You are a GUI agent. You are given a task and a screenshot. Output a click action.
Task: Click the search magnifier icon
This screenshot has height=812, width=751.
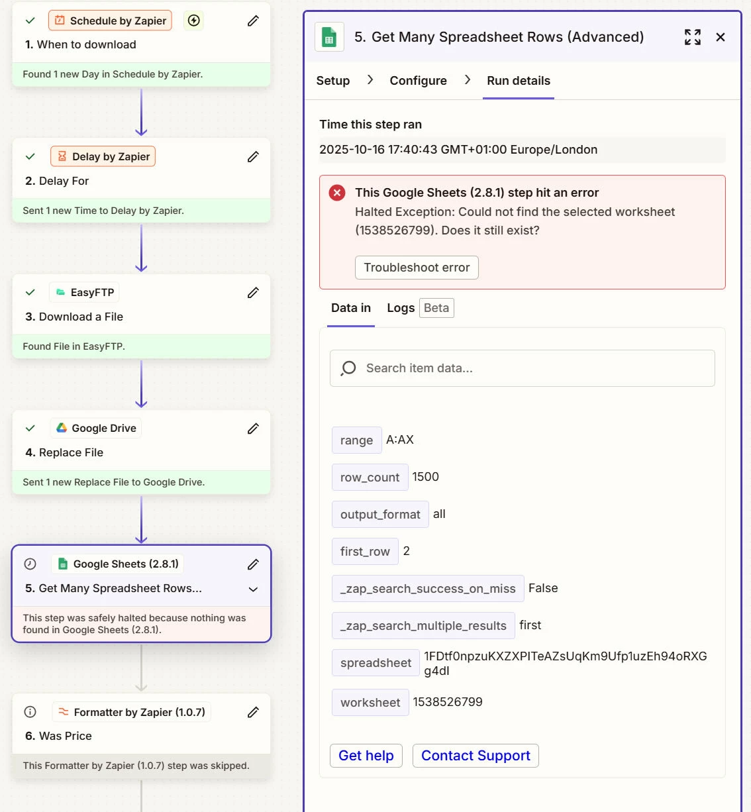348,368
